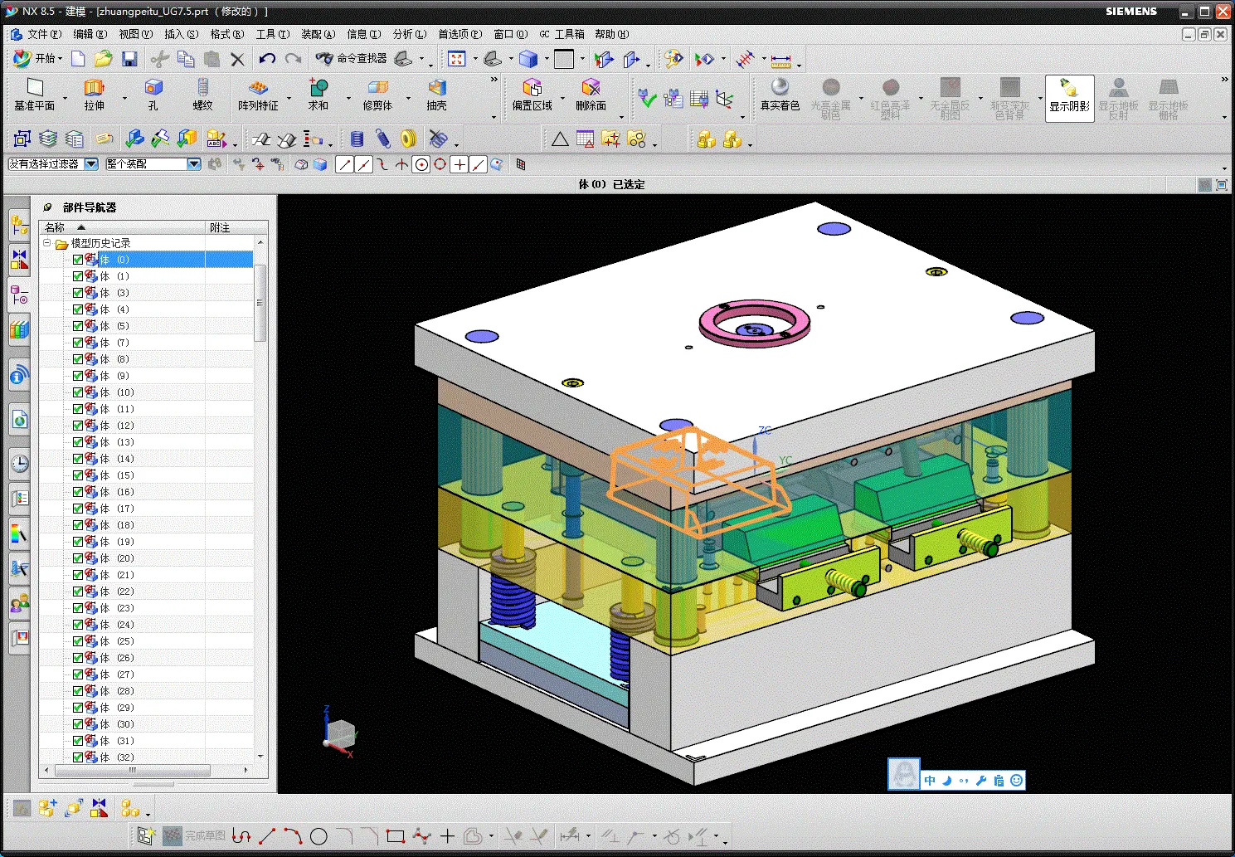Enable 真实着色 true shading
The image size is (1235, 857).
tap(780, 95)
